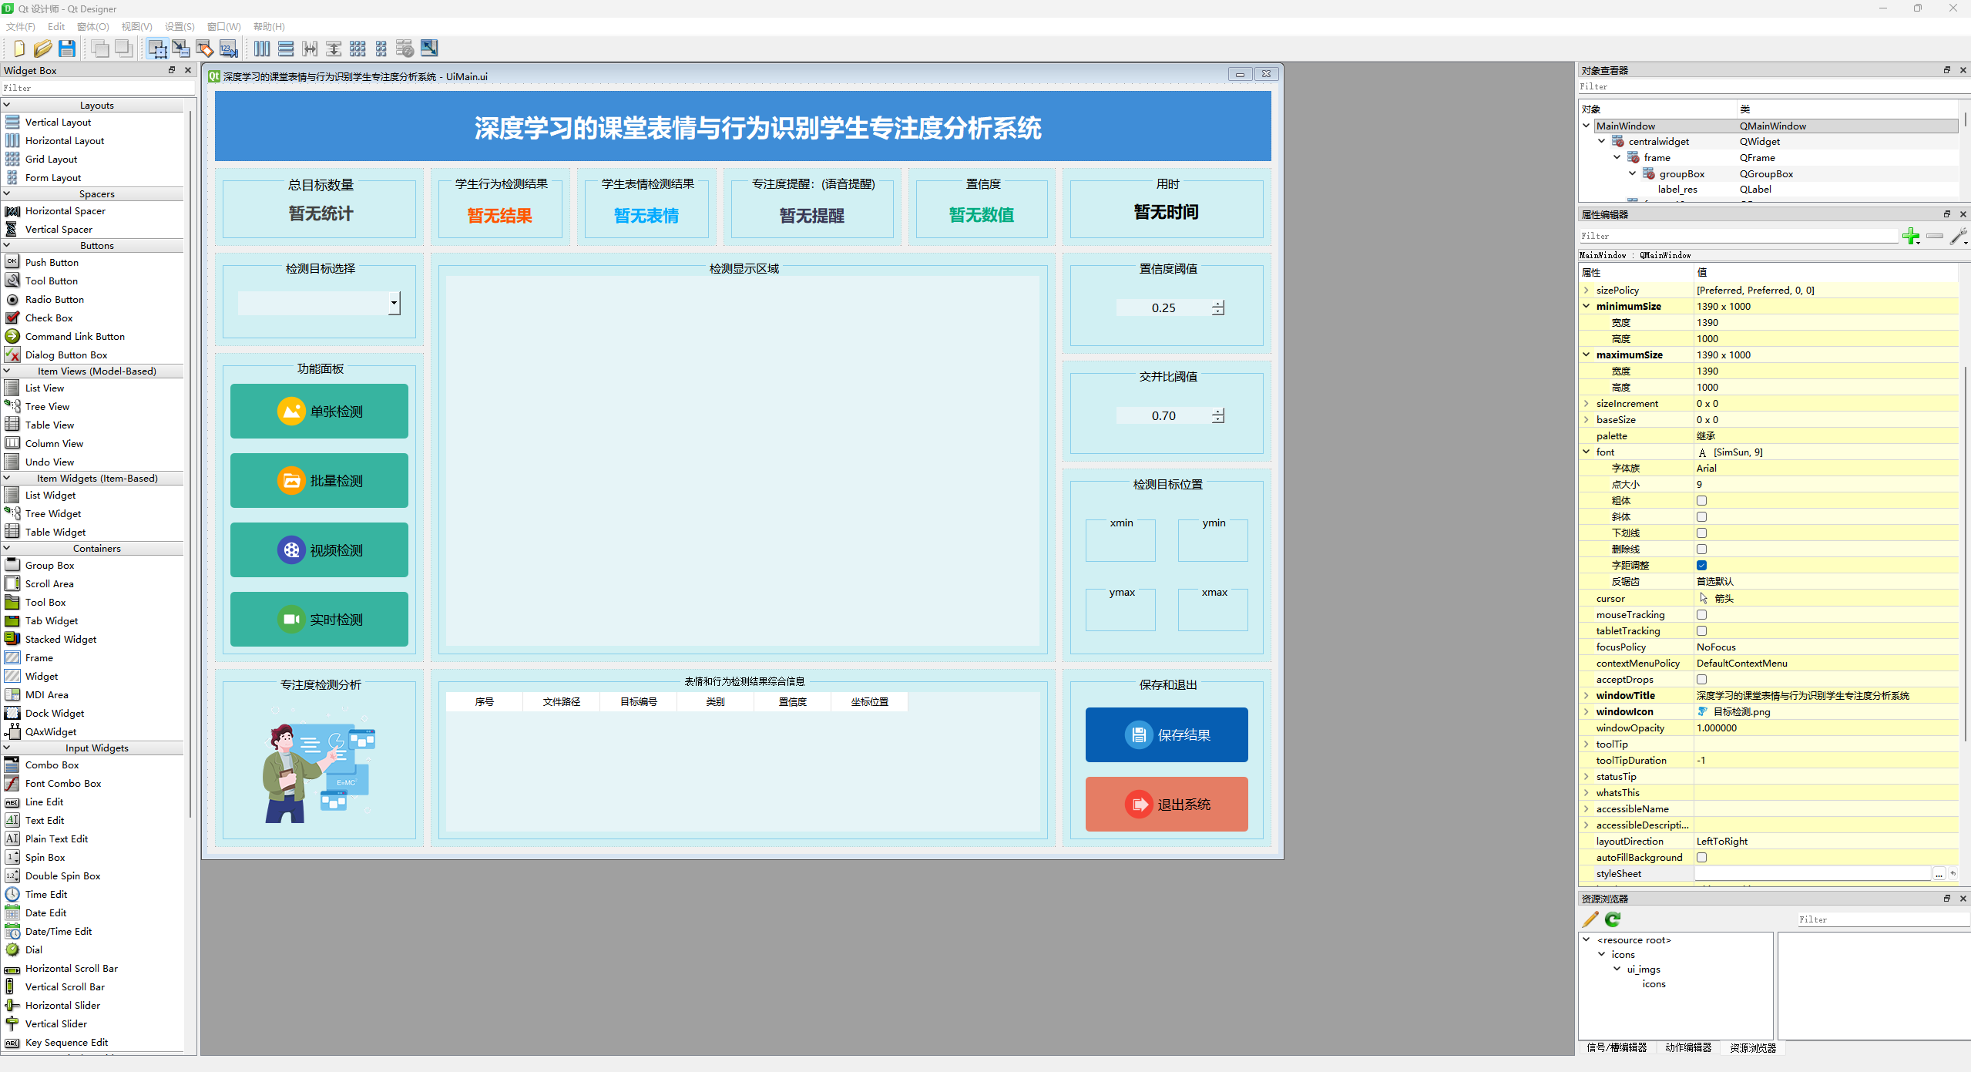Viewport: 1971px width, 1072px height.
Task: Click the Open file folder icon
Action: (x=42, y=49)
